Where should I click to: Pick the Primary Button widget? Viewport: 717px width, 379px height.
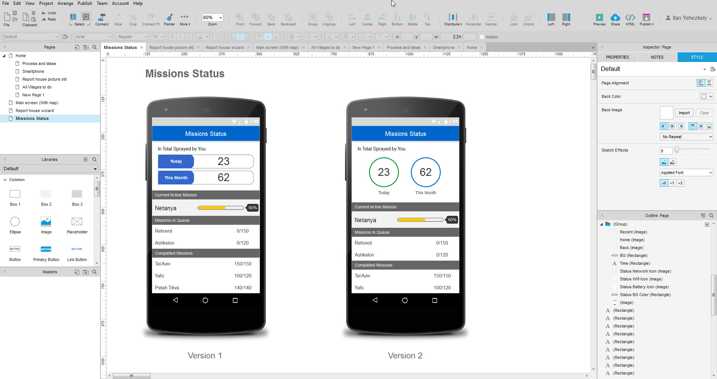46,253
